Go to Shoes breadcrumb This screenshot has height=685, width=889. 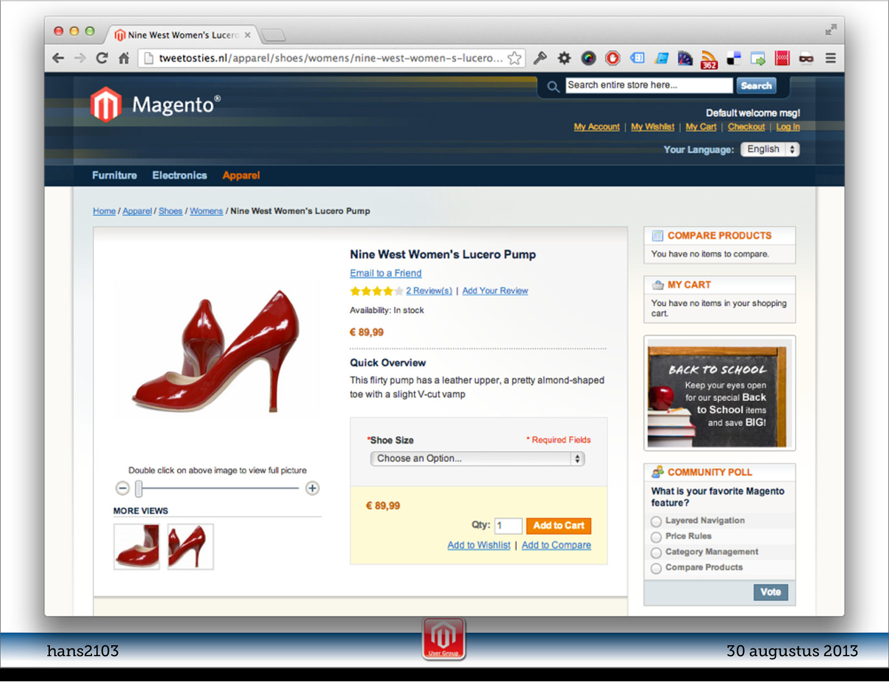[x=171, y=211]
